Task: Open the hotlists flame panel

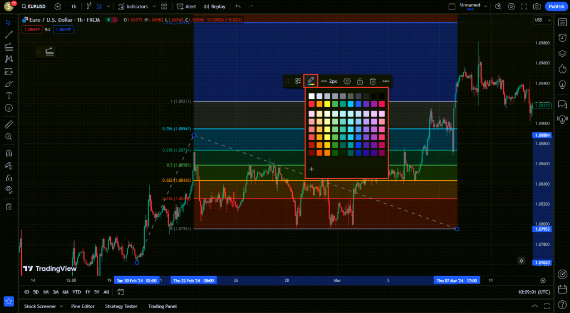Action: (562, 68)
